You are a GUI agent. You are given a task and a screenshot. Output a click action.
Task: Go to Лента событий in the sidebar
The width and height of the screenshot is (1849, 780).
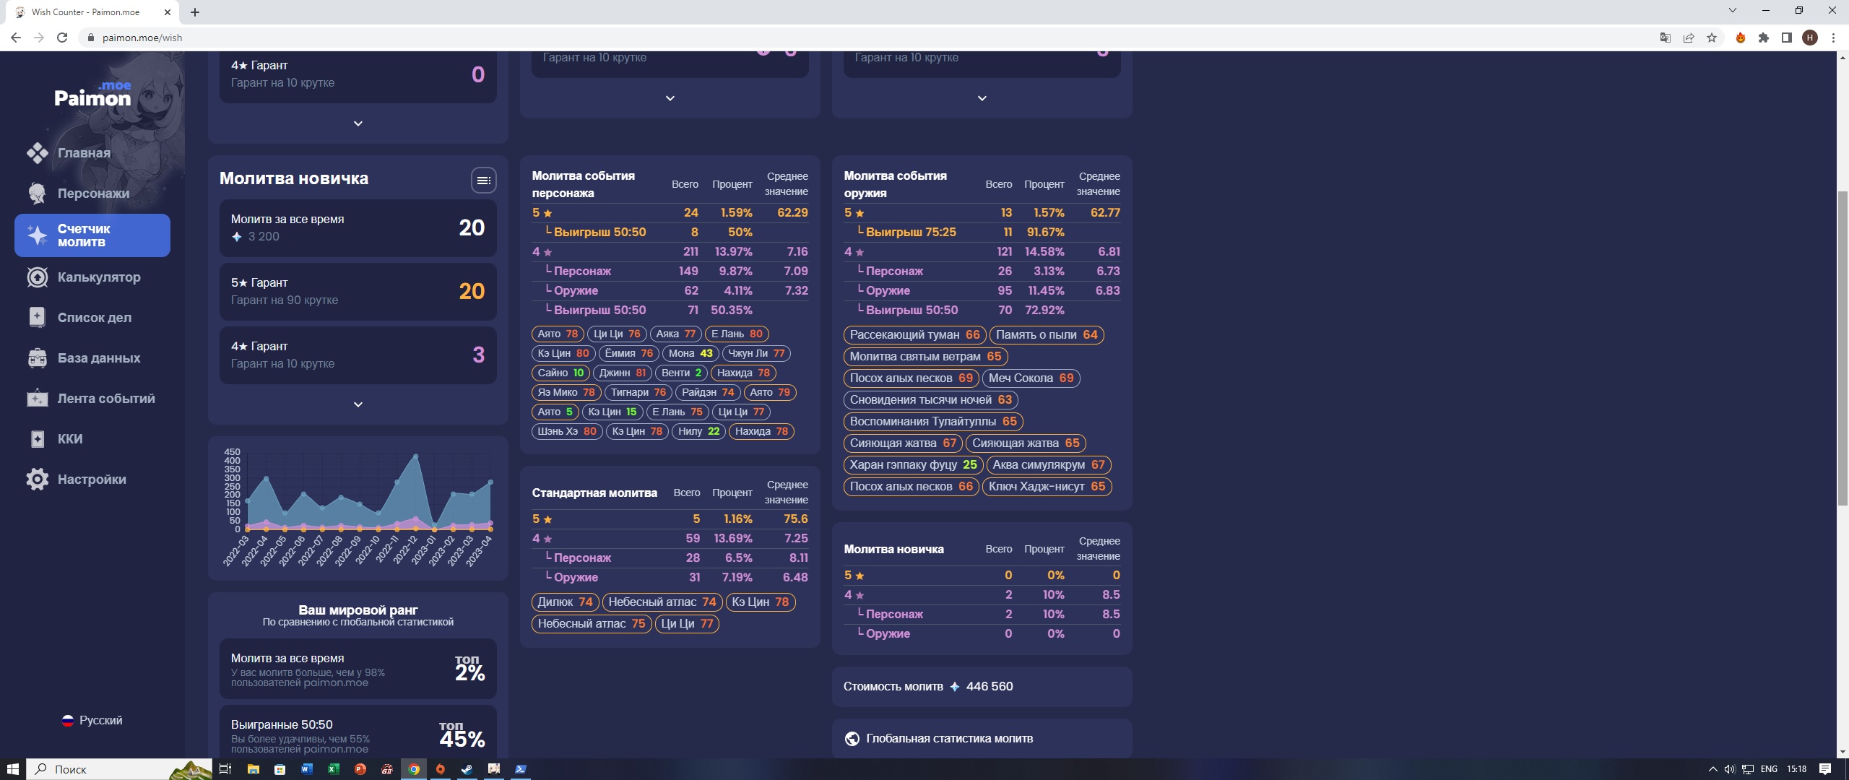tap(106, 398)
